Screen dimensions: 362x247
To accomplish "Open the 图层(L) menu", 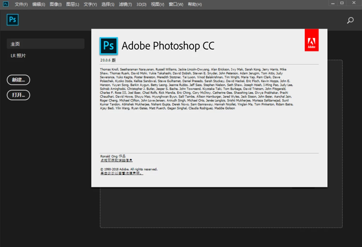I will pos(72,4).
